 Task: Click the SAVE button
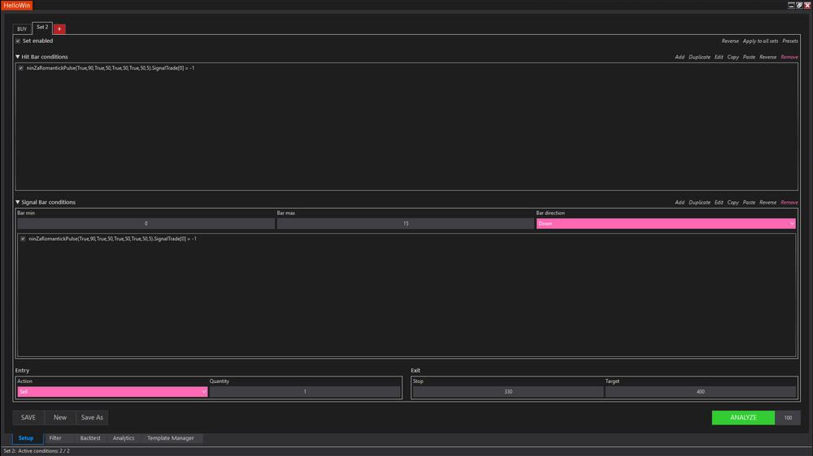[x=28, y=418]
